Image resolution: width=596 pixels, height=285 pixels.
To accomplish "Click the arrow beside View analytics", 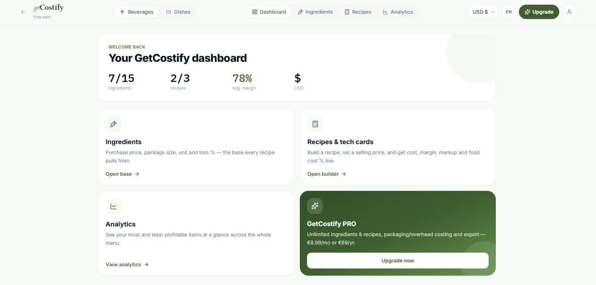I will (x=146, y=265).
